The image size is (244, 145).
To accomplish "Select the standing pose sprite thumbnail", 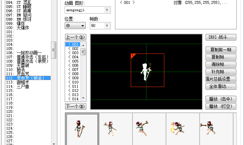I will tap(82, 129).
